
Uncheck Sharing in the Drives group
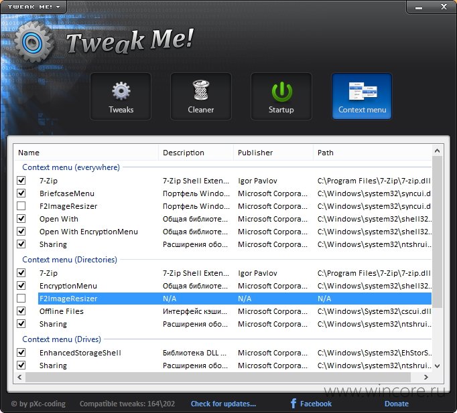point(21,365)
